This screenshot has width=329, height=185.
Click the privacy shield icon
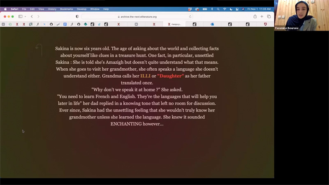pos(77,16)
